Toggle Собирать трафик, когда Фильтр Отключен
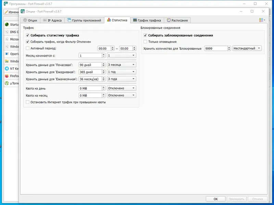The image size is (274, 205). click(28, 42)
